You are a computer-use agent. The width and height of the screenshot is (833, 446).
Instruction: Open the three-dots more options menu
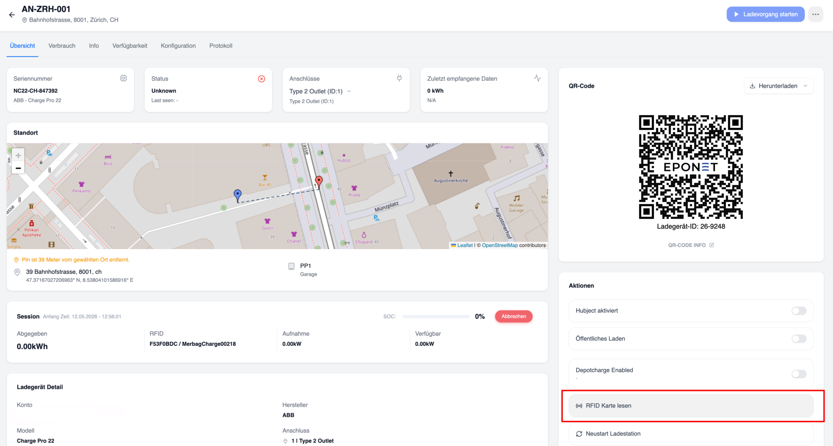coord(816,14)
